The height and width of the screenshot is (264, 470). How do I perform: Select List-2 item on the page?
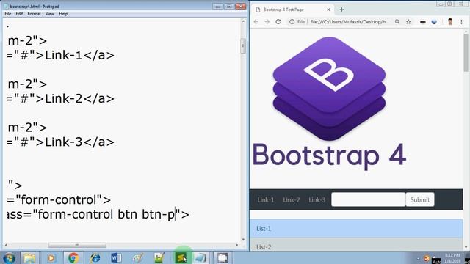pos(356,244)
